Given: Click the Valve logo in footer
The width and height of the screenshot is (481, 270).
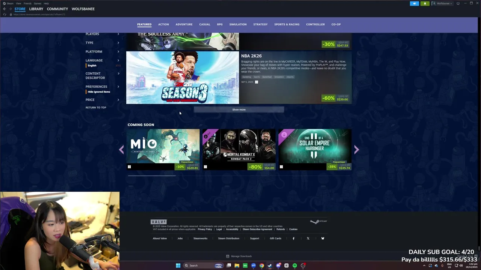Looking at the screenshot, I should tap(159, 222).
